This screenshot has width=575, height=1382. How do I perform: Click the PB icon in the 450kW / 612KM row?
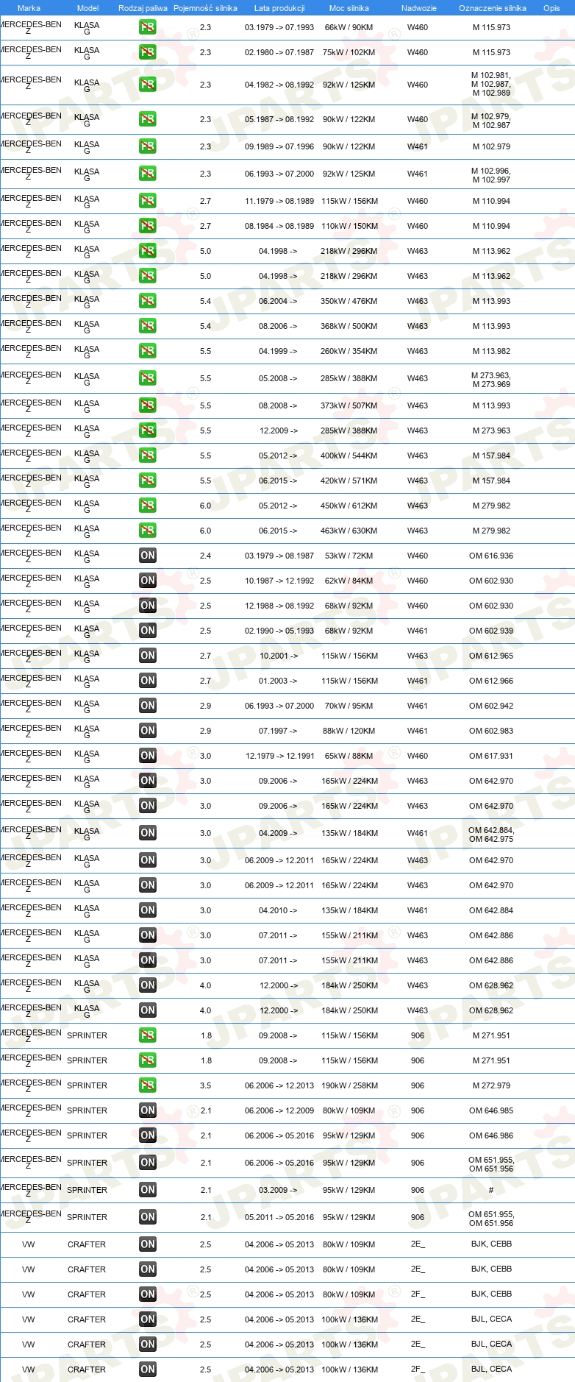tap(148, 506)
